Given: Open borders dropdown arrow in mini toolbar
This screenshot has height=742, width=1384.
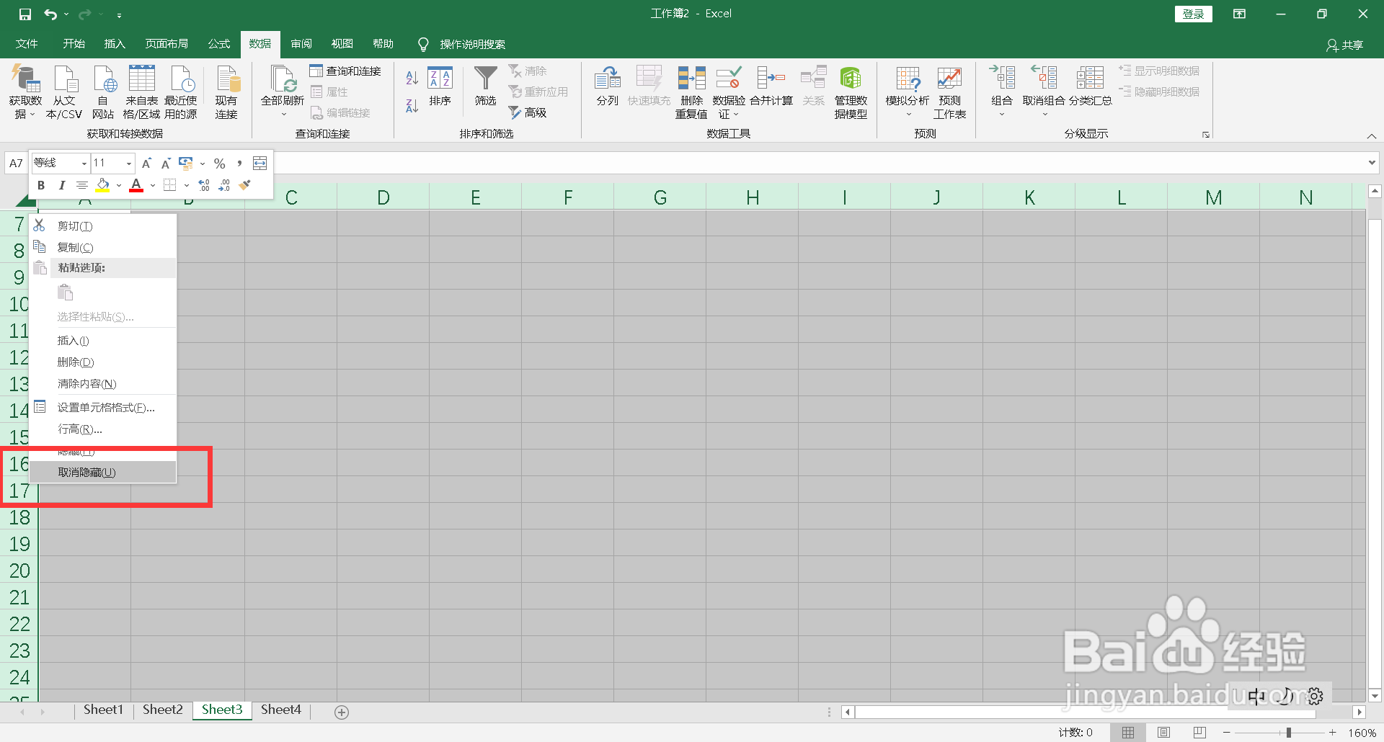Looking at the screenshot, I should coord(187,185).
